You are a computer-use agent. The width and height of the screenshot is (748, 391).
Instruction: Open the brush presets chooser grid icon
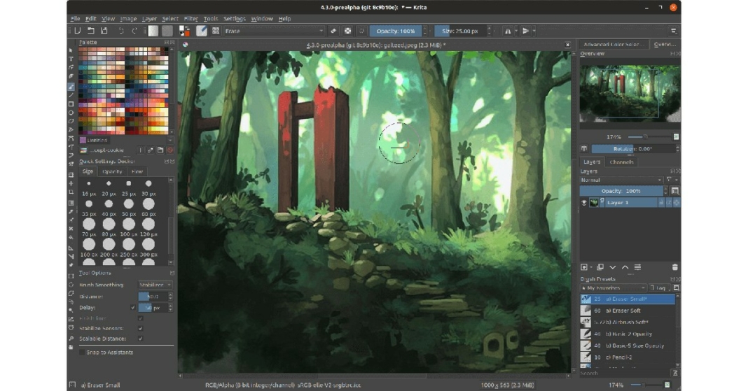(x=216, y=31)
